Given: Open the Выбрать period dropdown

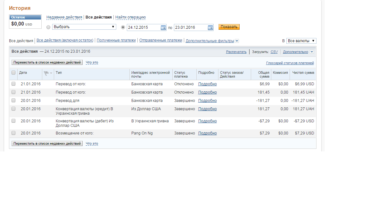Looking at the screenshot, I should [84, 27].
